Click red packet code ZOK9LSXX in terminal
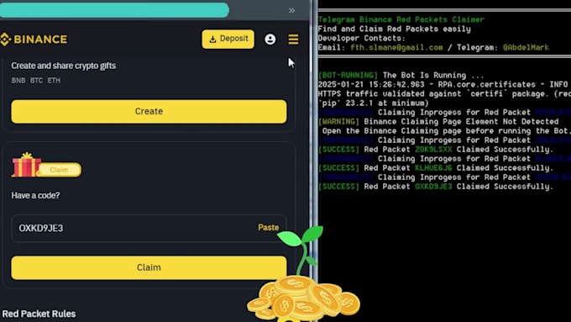Image resolution: width=571 pixels, height=322 pixels. tap(433, 150)
